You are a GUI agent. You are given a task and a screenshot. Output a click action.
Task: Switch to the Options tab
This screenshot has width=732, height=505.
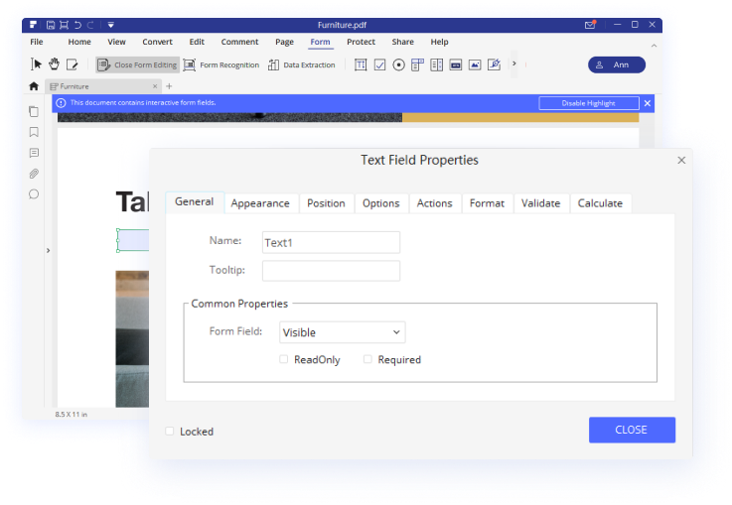[381, 203]
